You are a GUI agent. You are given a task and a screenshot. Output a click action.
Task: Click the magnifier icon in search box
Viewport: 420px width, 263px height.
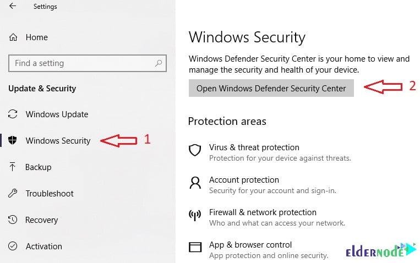[159, 63]
